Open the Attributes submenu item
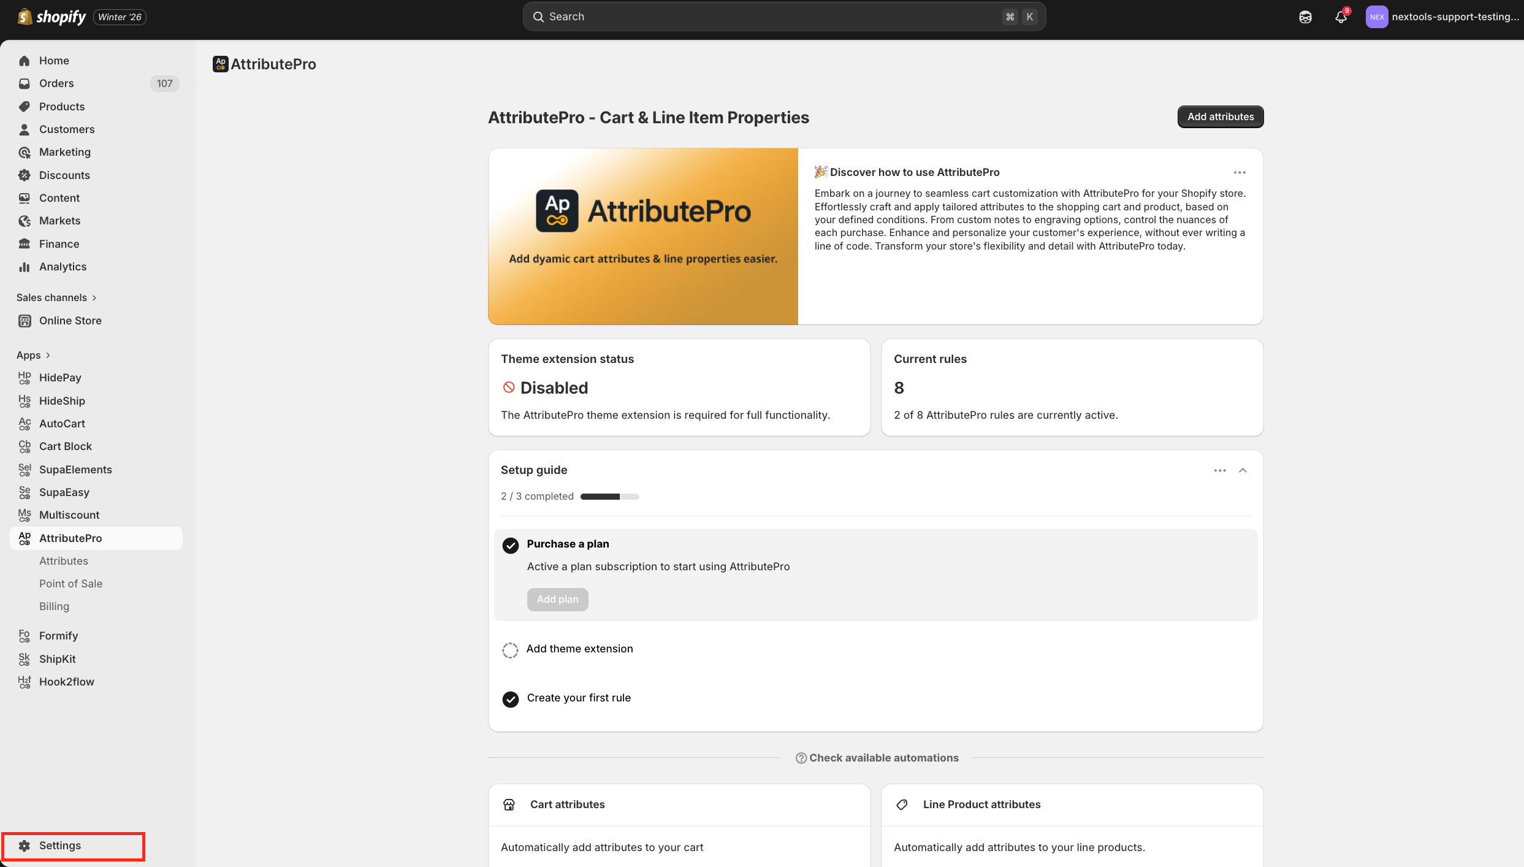 [64, 560]
